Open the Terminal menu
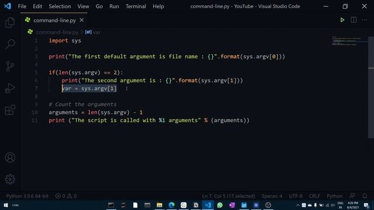This screenshot has height=210, width=374. coord(136,6)
